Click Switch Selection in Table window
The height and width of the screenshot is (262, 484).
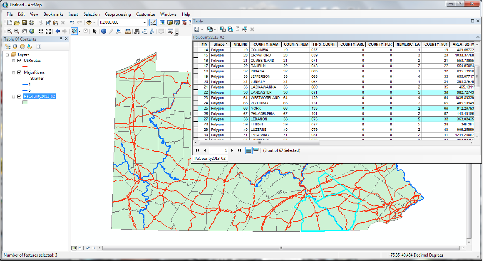point(230,29)
